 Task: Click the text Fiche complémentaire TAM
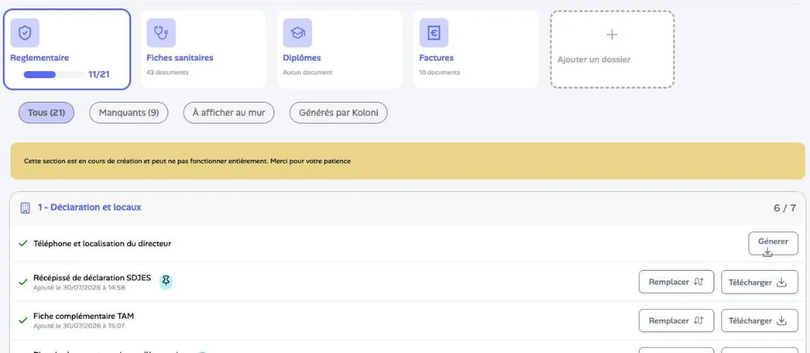[84, 316]
